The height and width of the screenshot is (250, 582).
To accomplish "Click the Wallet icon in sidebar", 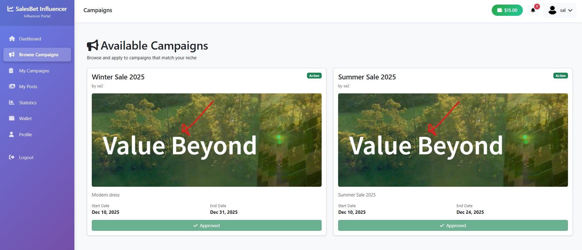I will coord(12,118).
